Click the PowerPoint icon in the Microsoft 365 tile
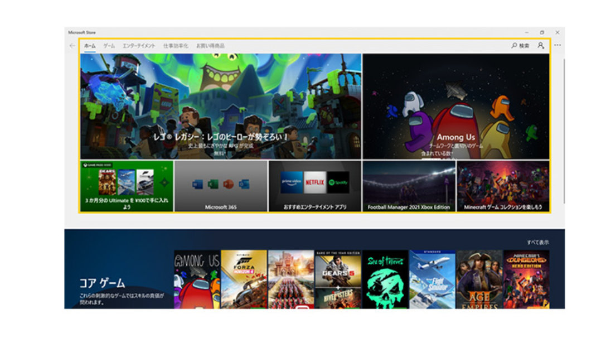The width and height of the screenshot is (601, 338). (x=229, y=184)
